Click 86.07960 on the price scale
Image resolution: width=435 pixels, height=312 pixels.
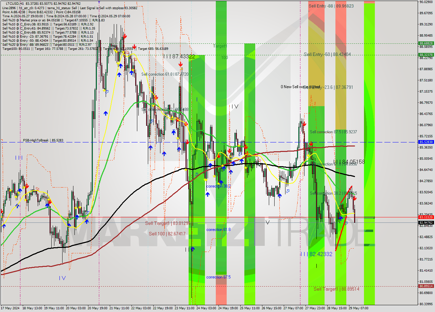click(426, 125)
